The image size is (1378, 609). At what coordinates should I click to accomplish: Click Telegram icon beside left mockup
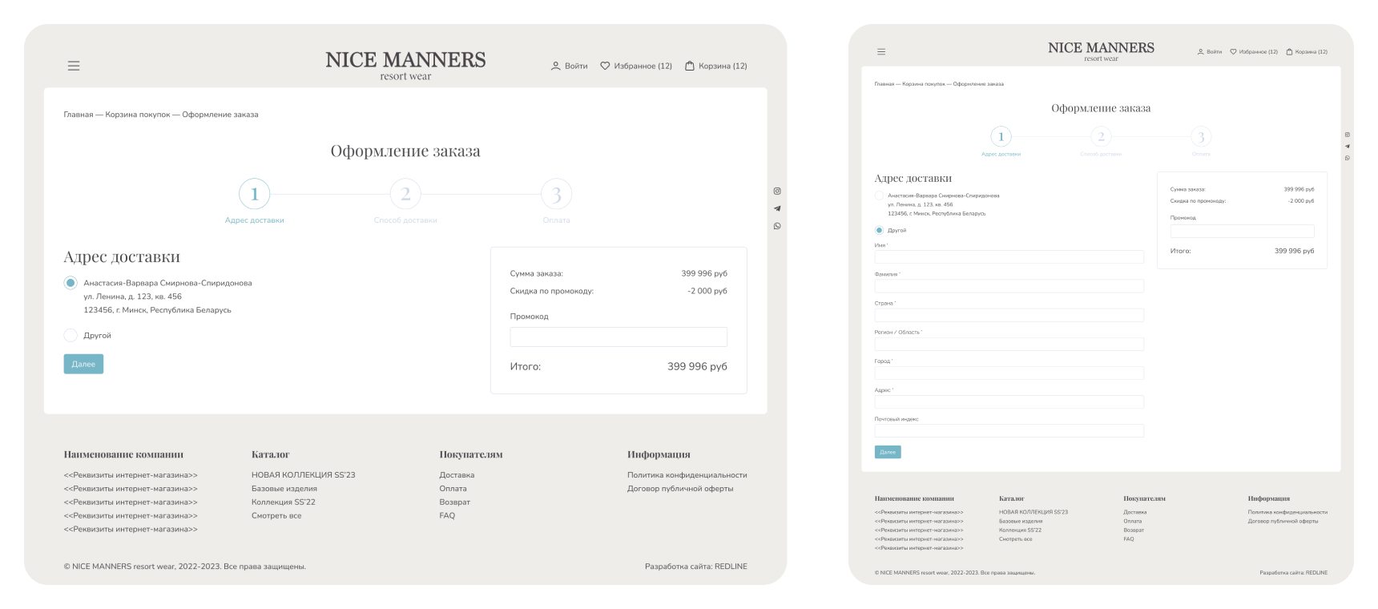(777, 208)
